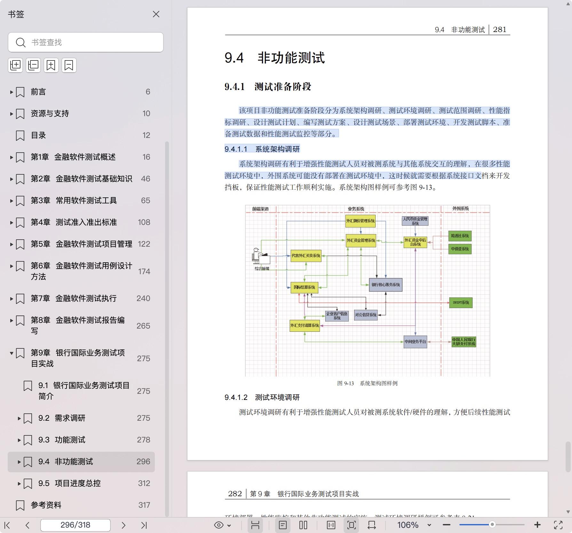Screen dimensions: 572x533
Task: Click the 银行核心账务系统 box in diagram
Action: 385,285
